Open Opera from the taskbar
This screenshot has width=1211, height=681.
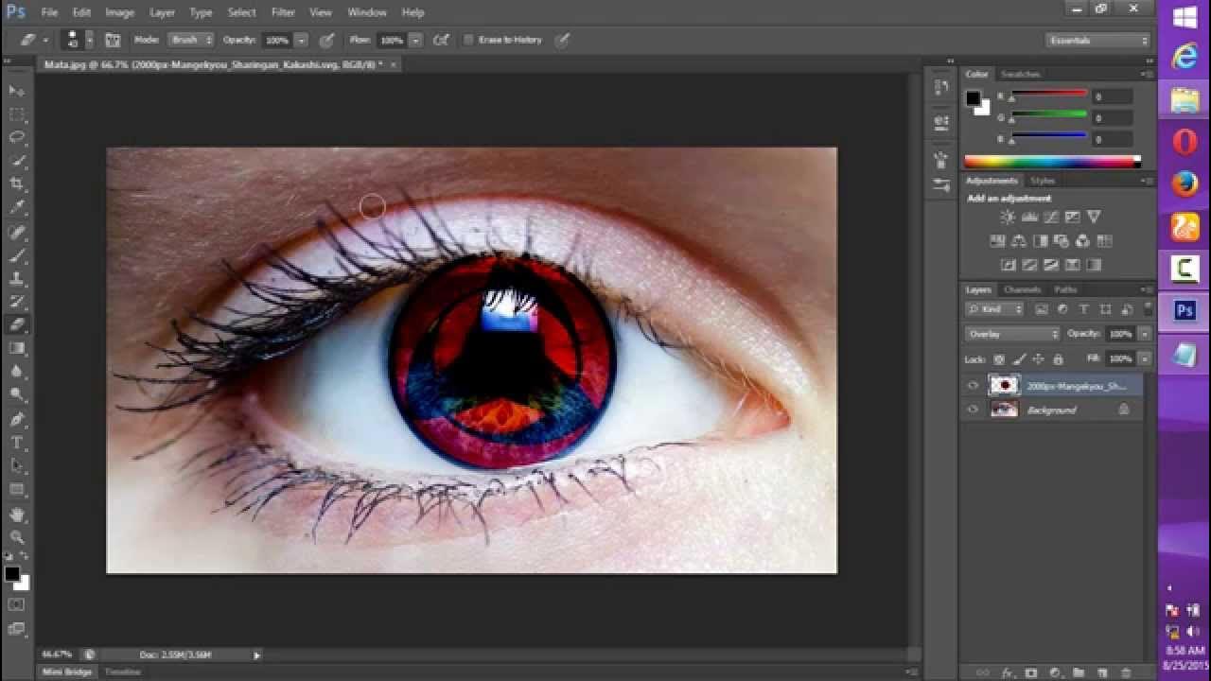pos(1185,142)
